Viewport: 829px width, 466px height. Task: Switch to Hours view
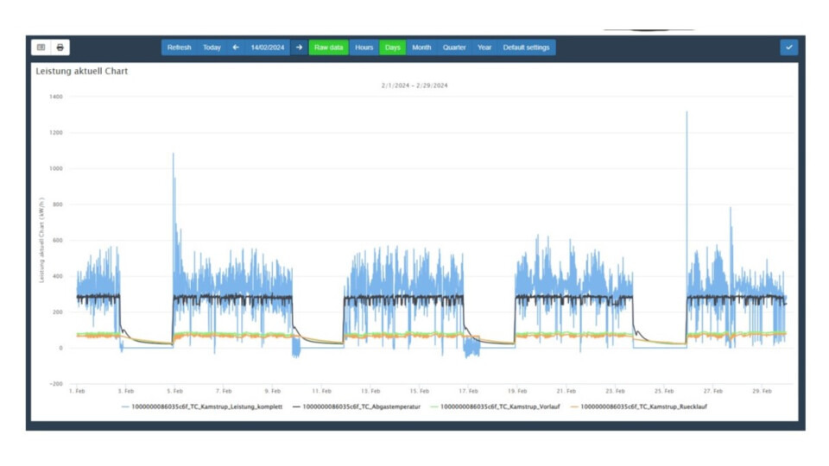[x=364, y=47]
